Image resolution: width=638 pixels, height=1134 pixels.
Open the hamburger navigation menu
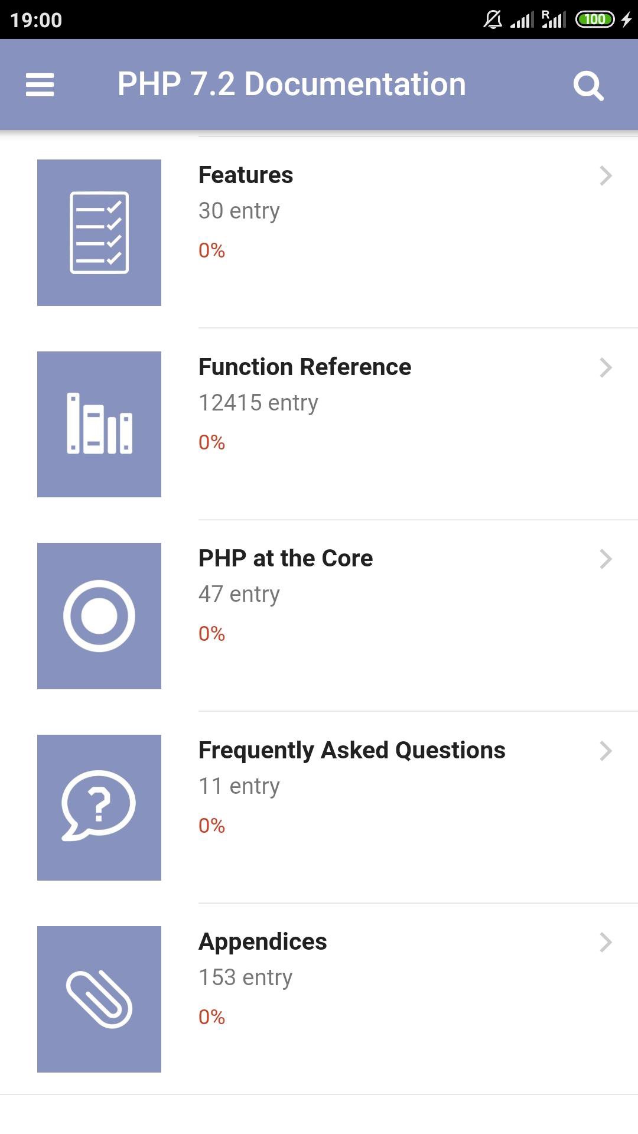[x=40, y=84]
